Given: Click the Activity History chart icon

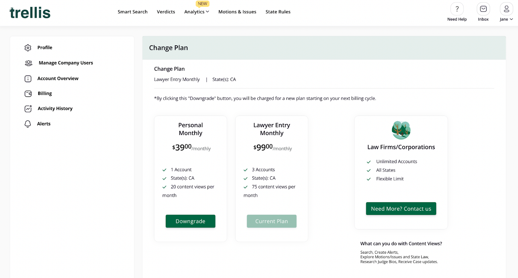Looking at the screenshot, I should [x=28, y=109].
